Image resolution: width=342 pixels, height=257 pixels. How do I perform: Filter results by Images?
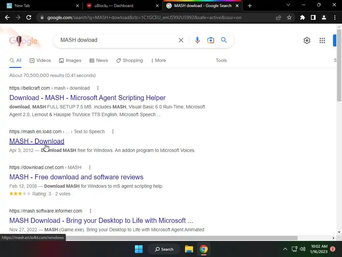(70, 61)
